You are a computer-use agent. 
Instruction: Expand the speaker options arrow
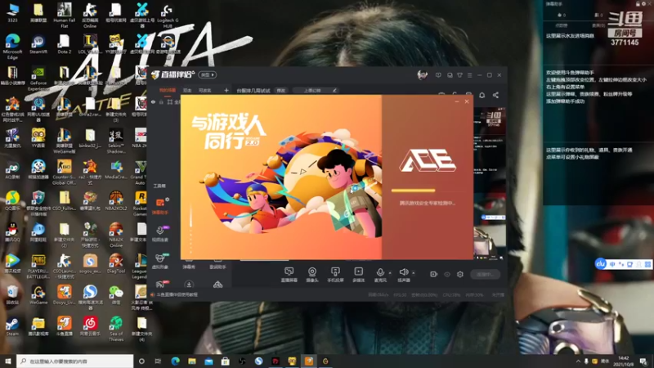tap(414, 273)
